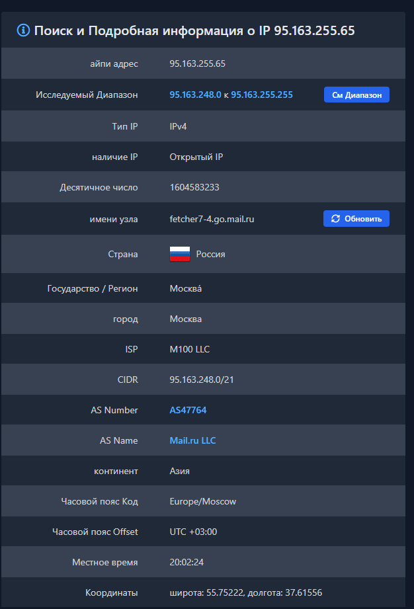
Task: Click the info icon beside the heading
Action: point(24,30)
